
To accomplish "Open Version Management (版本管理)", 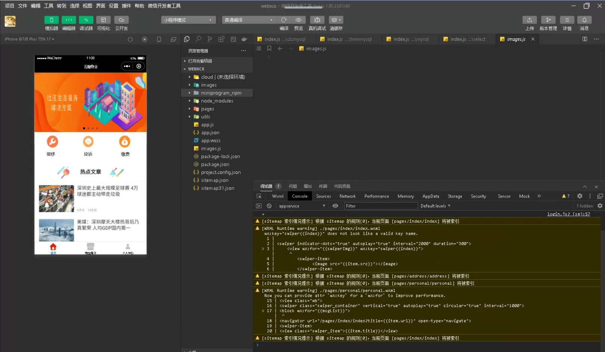I will point(548,20).
